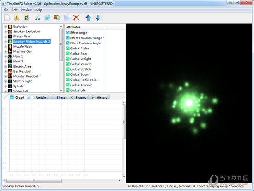Screen dimensions: 254x191
Task: Open the Help menu
Action: (38, 10)
